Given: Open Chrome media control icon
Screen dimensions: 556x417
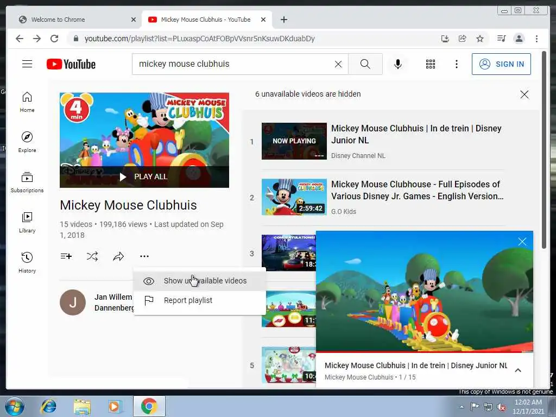Looking at the screenshot, I should pyautogui.click(x=501, y=39).
